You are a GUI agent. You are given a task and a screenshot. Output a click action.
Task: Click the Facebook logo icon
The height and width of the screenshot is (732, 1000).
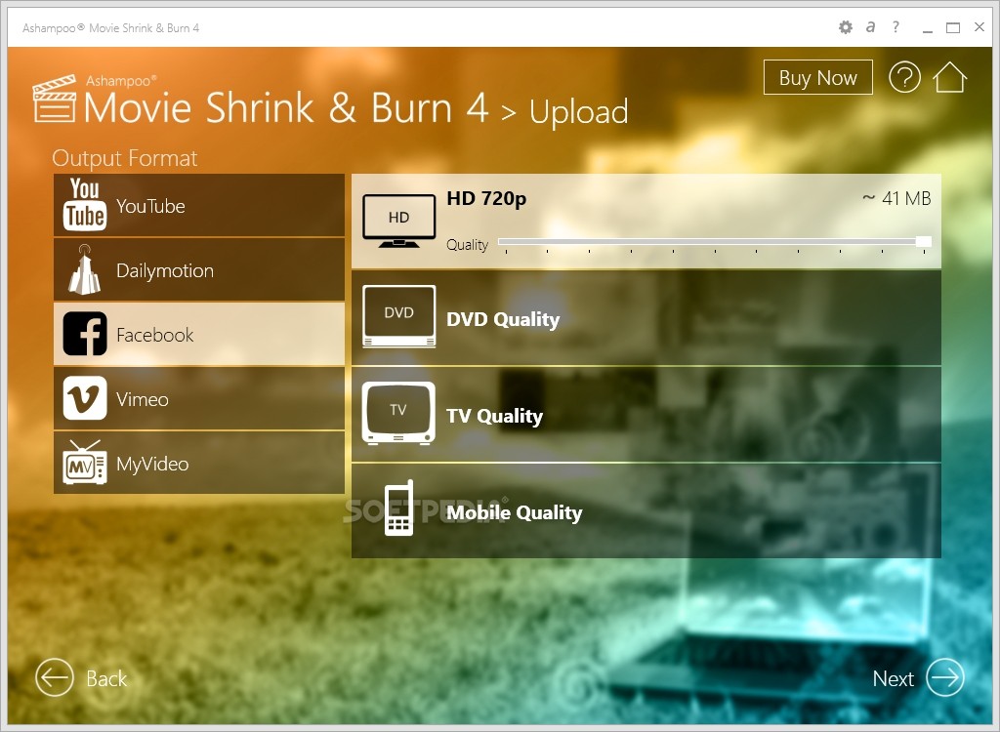[85, 334]
